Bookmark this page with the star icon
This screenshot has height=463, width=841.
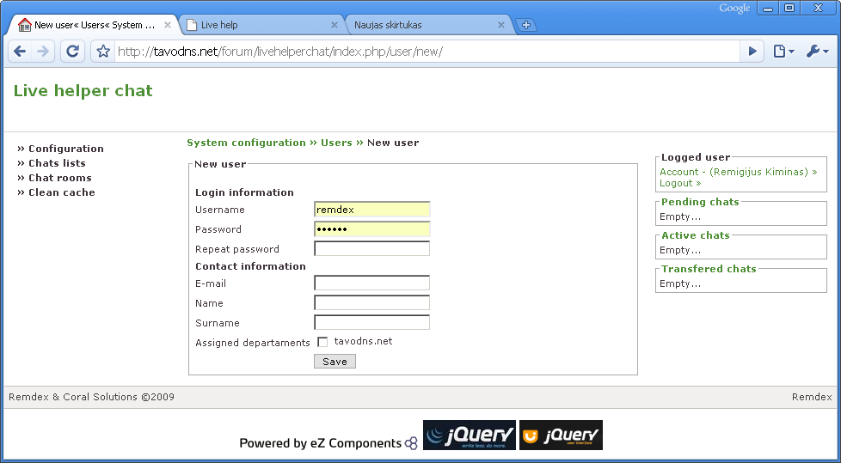[x=103, y=52]
